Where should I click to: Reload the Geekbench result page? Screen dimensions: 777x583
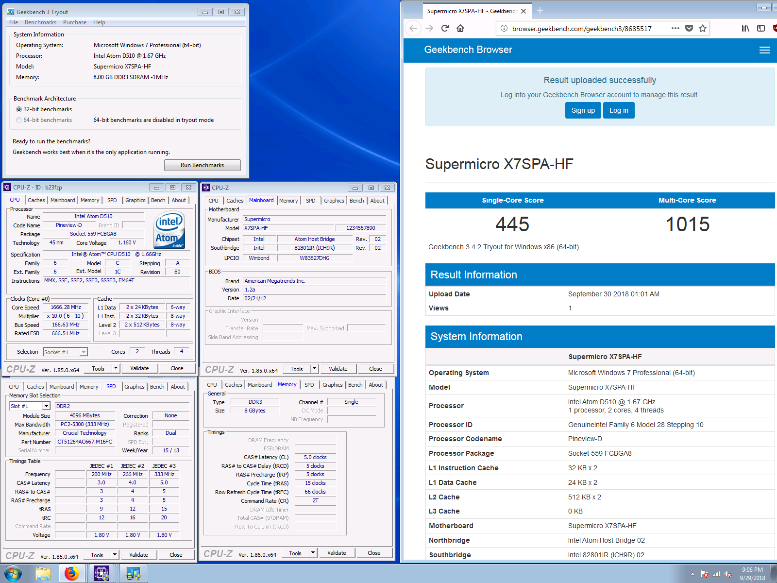pyautogui.click(x=445, y=28)
